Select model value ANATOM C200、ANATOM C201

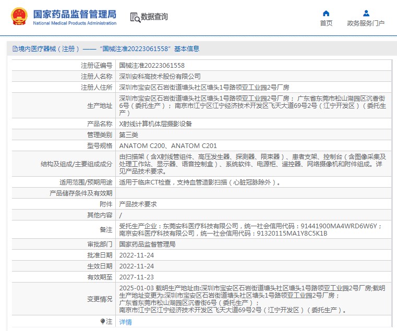[x=168, y=146]
